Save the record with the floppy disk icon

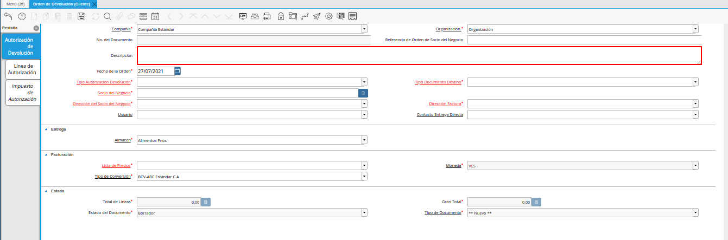(x=81, y=16)
